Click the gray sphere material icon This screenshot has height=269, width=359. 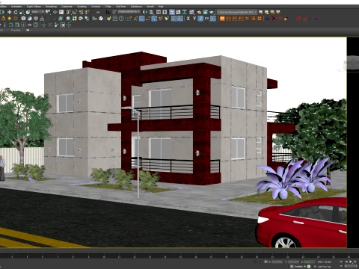68,19
